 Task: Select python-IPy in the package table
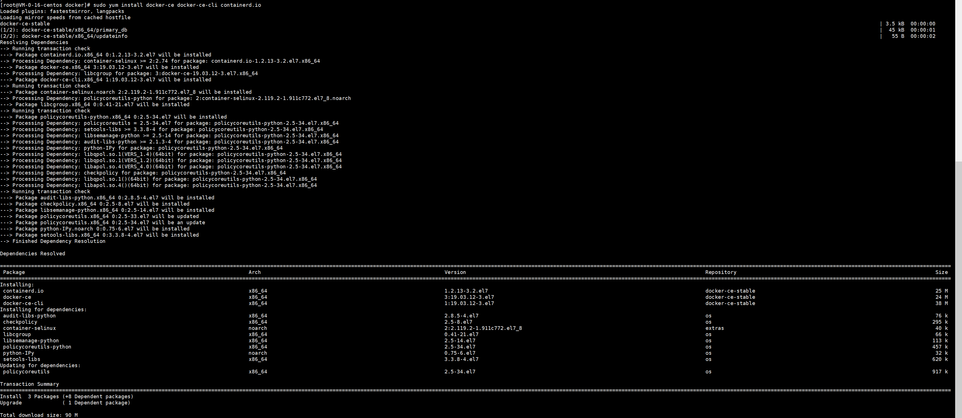[x=19, y=353]
